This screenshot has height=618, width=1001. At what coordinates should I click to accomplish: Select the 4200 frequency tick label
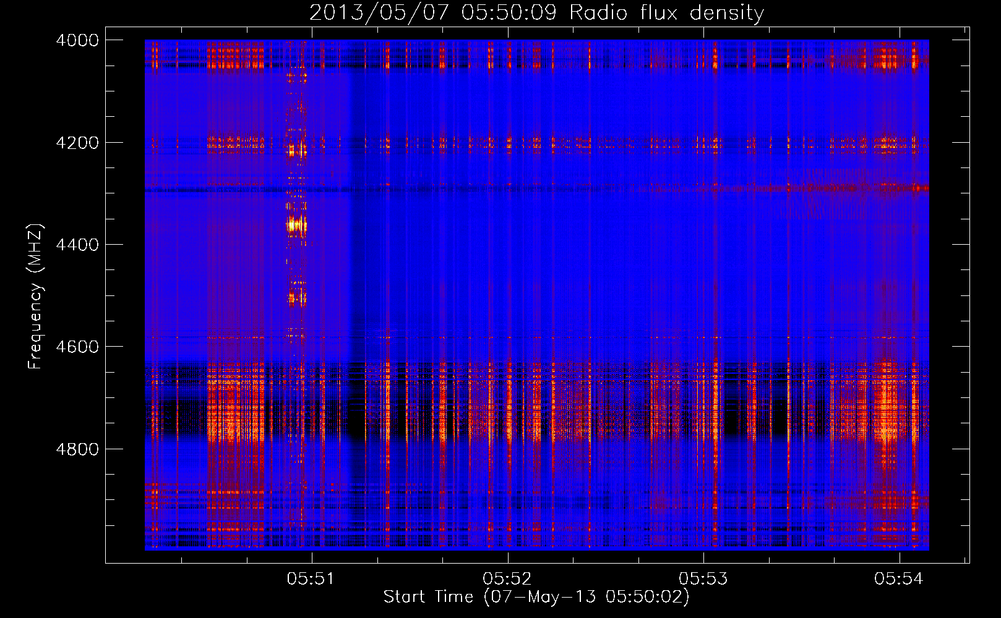77,142
